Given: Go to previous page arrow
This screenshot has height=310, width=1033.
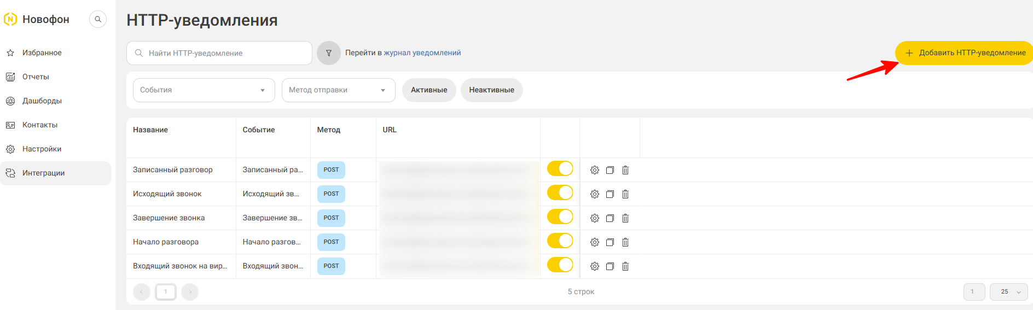Looking at the screenshot, I should point(141,292).
